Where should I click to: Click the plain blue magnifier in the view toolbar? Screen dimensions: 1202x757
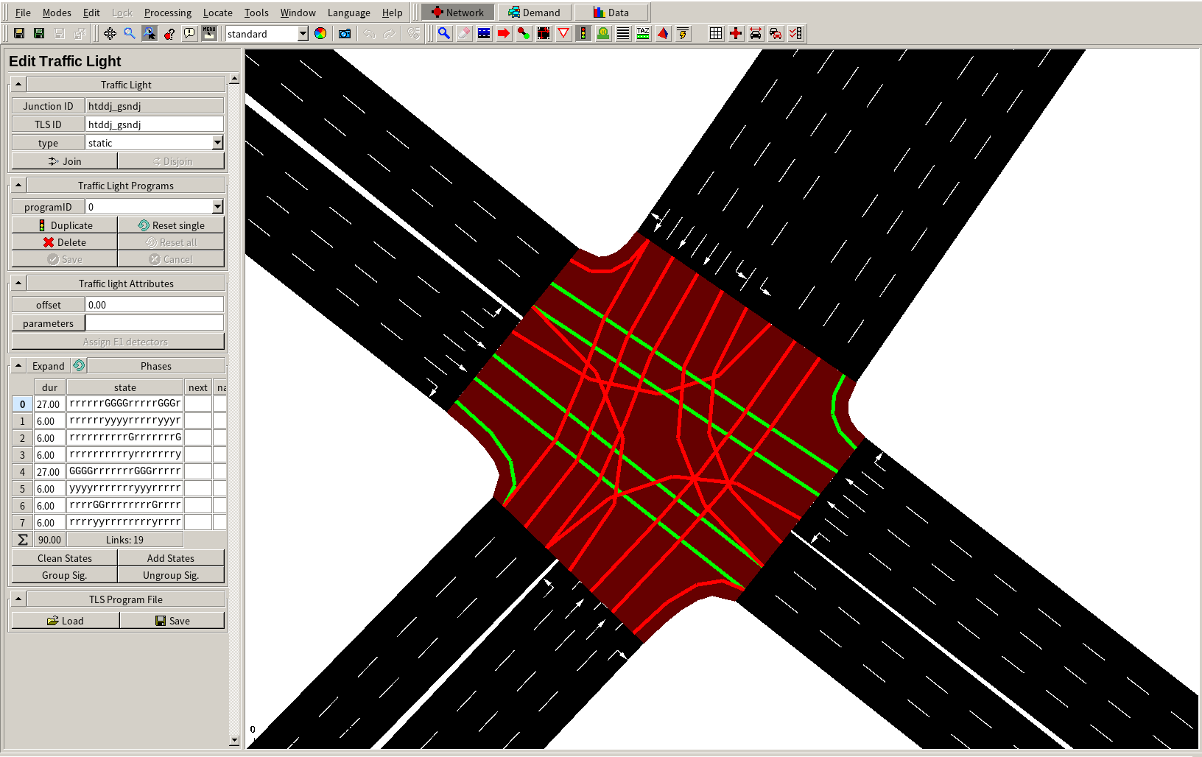coord(130,33)
